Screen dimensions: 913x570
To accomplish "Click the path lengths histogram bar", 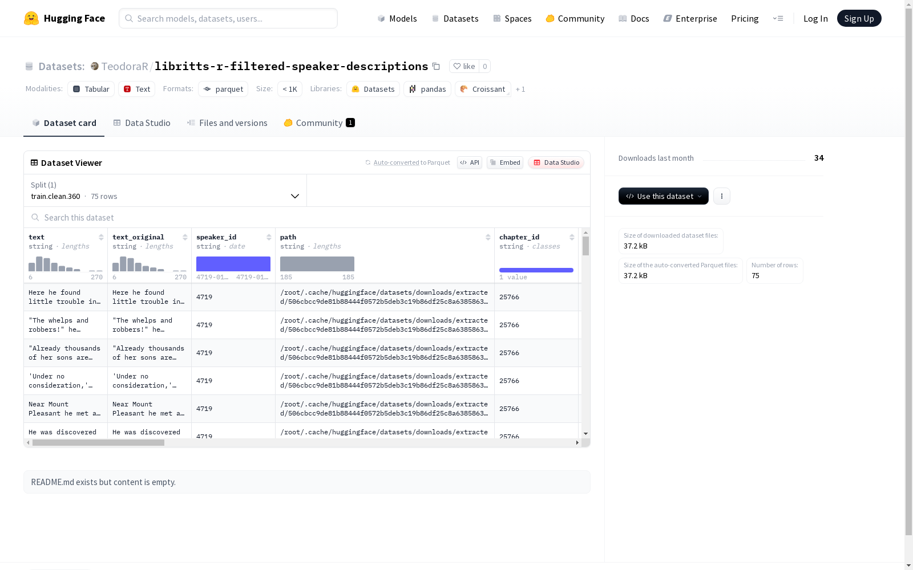I will 317,264.
